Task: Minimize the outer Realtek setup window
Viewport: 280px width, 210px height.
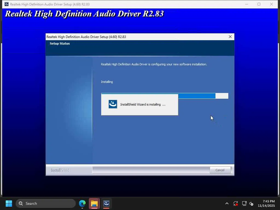Action: 247,4
